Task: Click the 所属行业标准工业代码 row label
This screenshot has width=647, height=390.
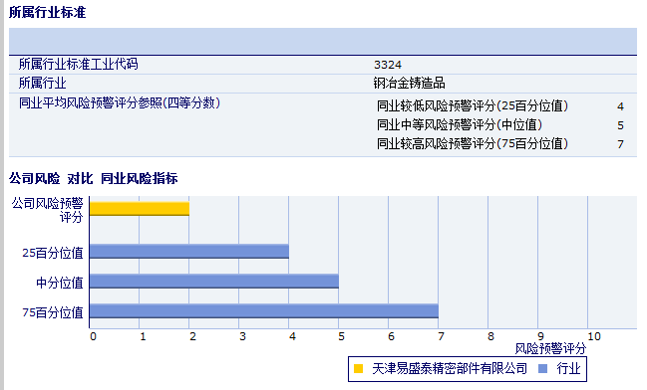Action: pyautogui.click(x=79, y=65)
